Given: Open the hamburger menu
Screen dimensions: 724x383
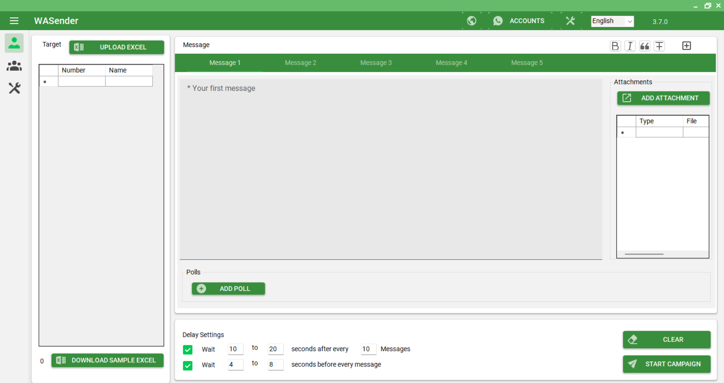Looking at the screenshot, I should tap(14, 21).
